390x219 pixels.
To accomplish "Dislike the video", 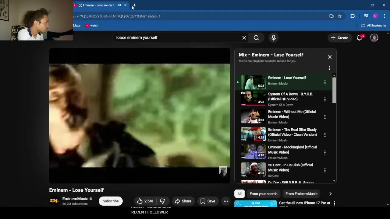I will [163, 201].
